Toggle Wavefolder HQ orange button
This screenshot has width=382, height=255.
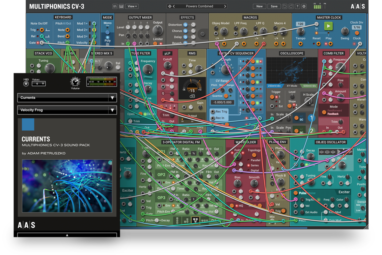232,206
